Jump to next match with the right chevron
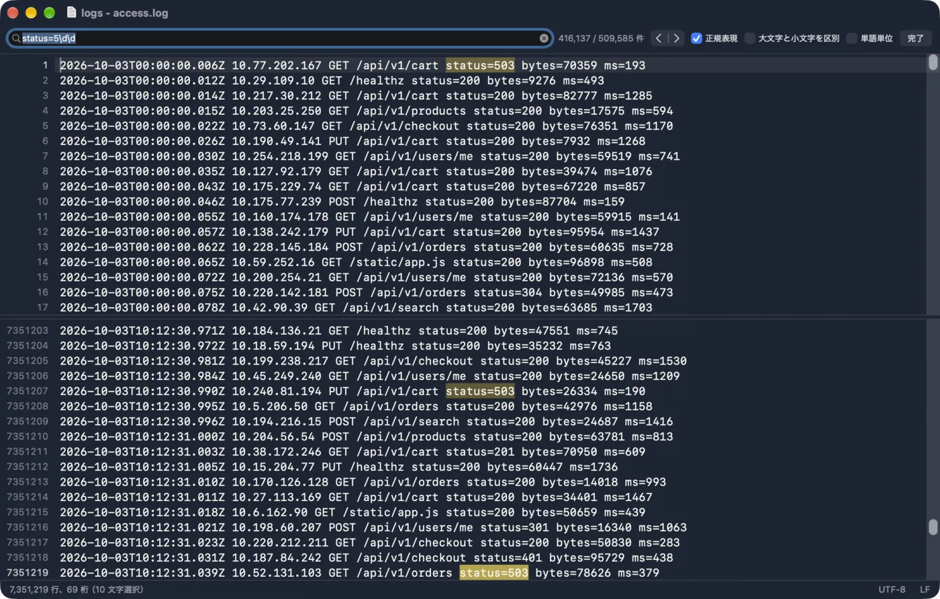The image size is (940, 599). coord(677,38)
